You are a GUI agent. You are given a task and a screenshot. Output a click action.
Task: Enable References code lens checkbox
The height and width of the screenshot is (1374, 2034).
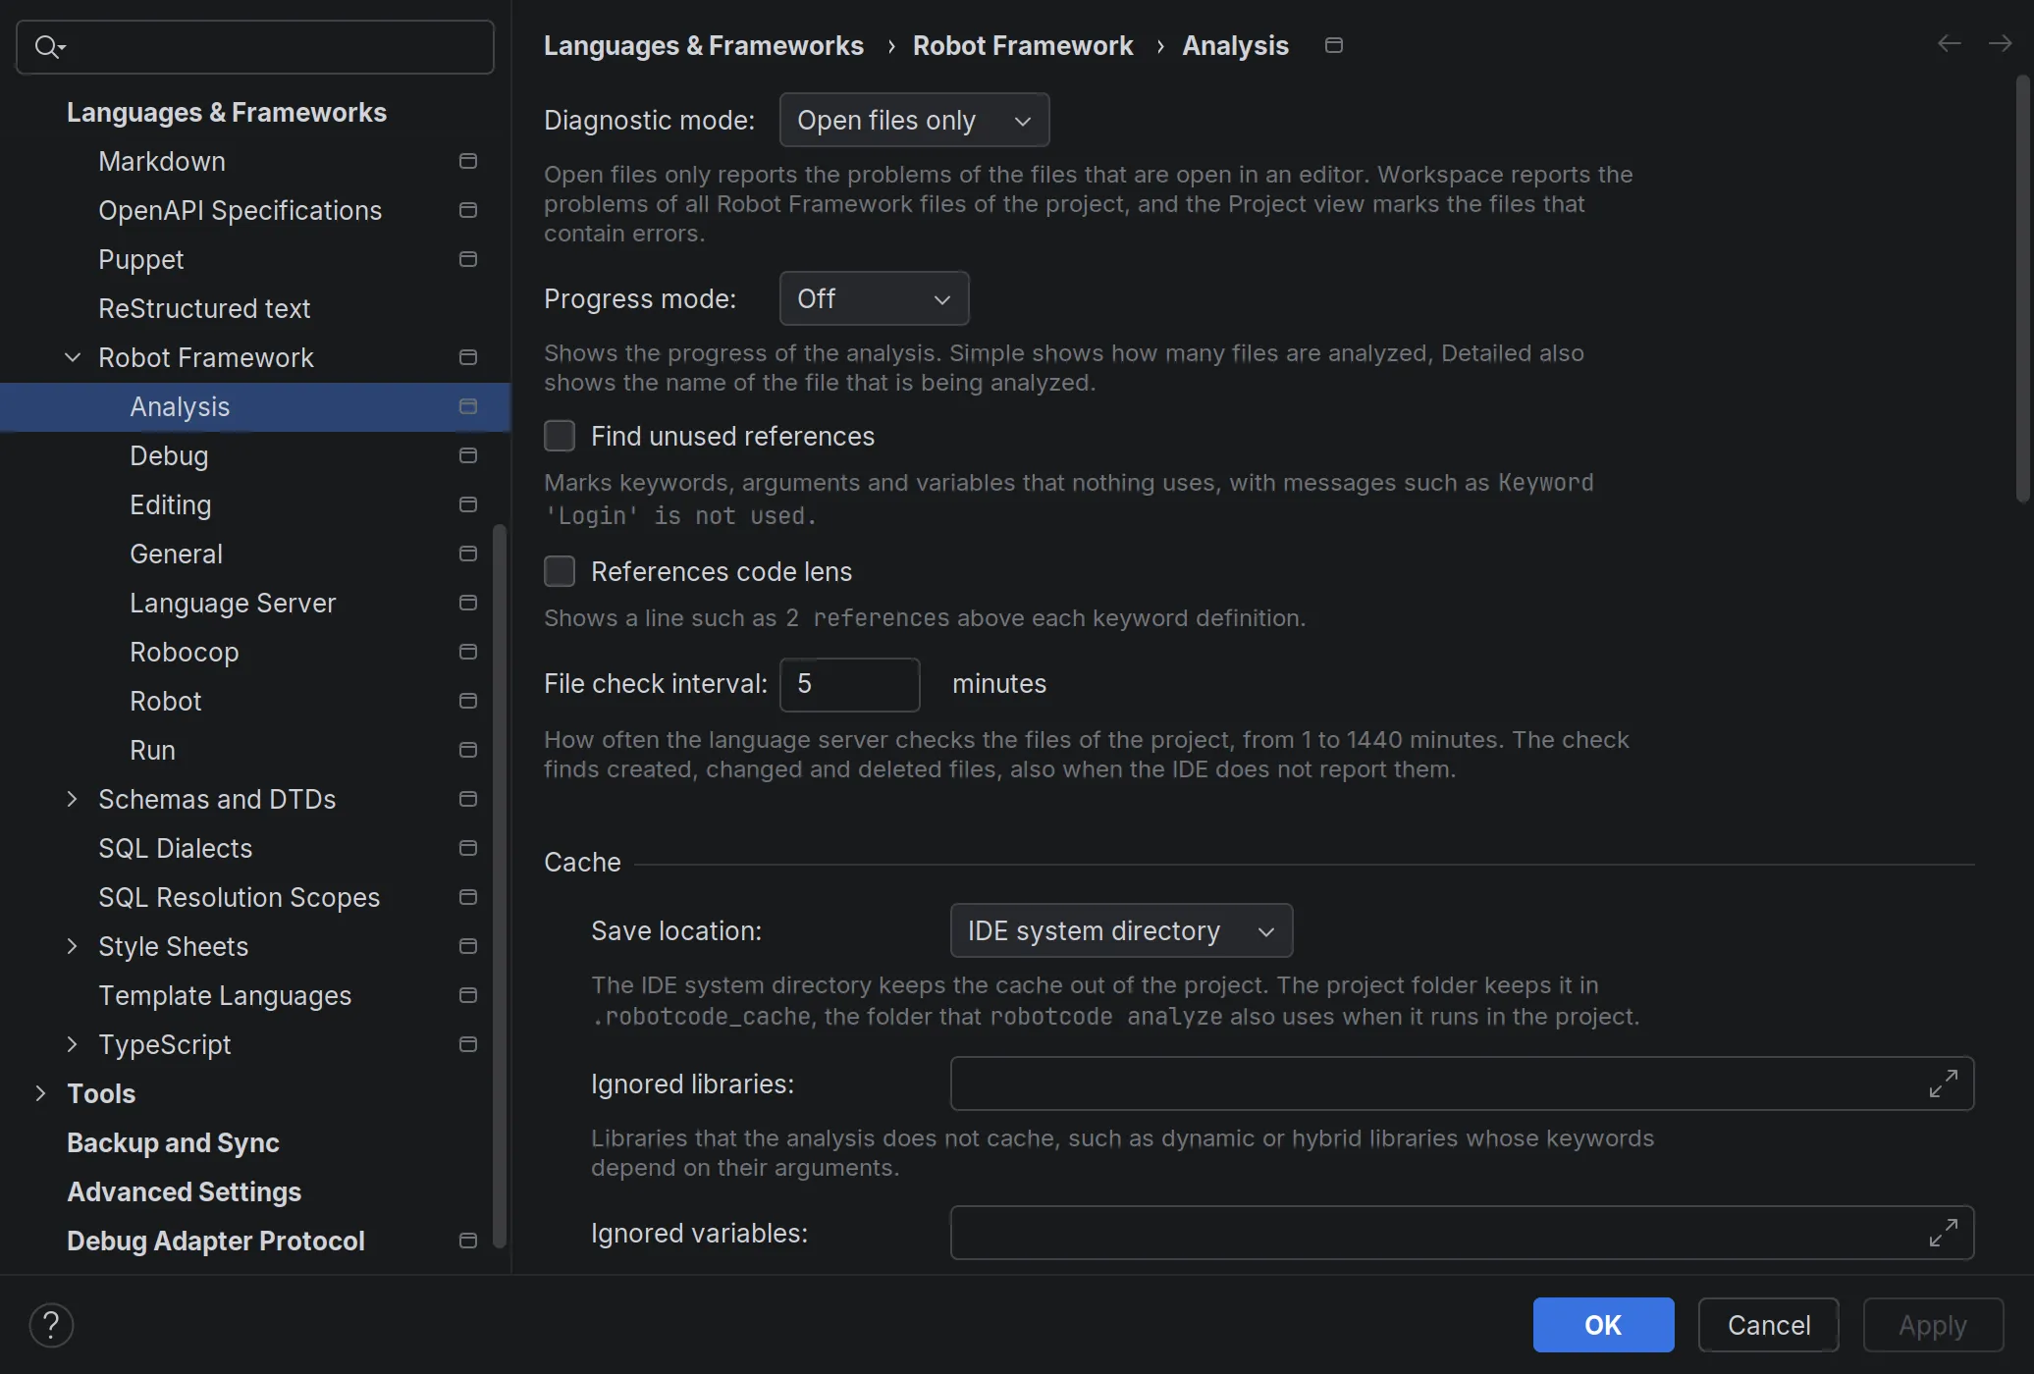click(560, 571)
